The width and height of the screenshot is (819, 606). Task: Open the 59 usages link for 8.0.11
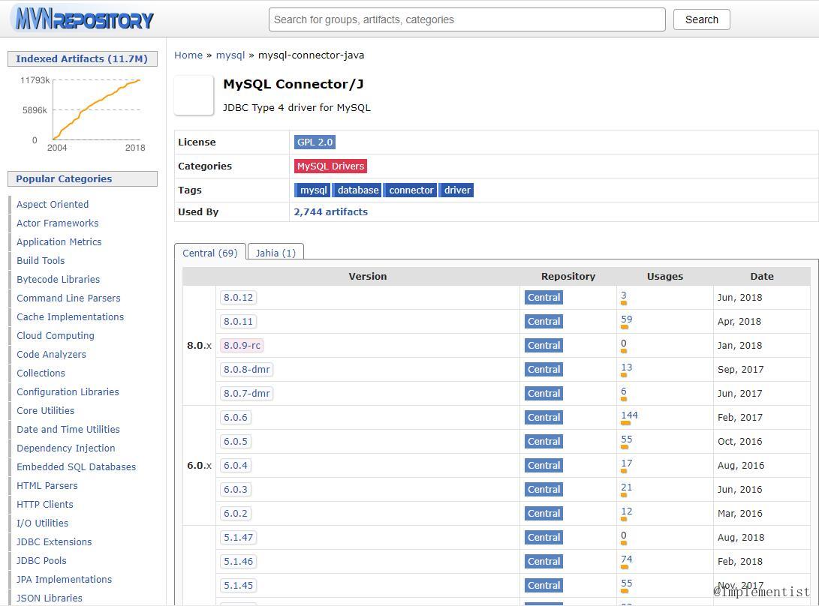pos(626,319)
